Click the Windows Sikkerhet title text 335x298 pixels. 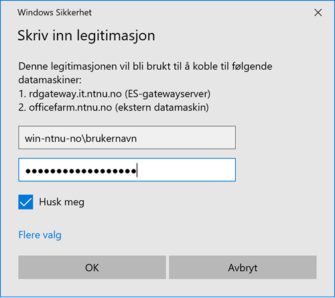[x=55, y=13]
